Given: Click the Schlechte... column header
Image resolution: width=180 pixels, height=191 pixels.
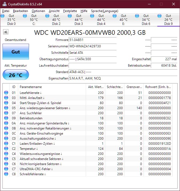Looking at the screenshot, I should point(115,87).
